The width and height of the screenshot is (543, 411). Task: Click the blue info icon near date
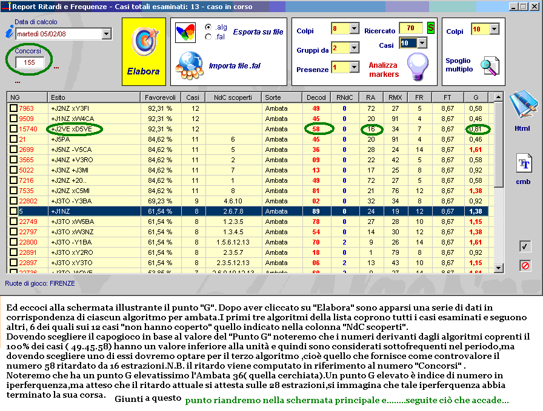(x=9, y=33)
